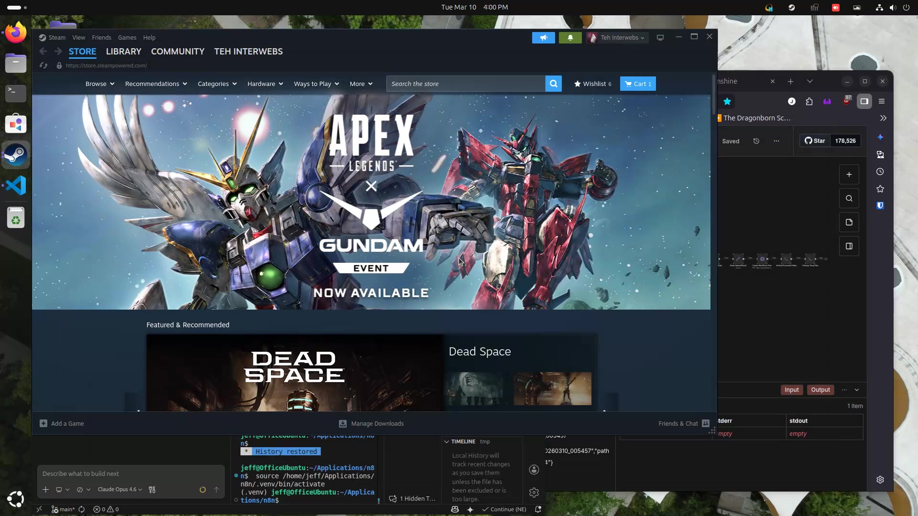This screenshot has width=918, height=516.
Task: Open a new tab with the plus icon
Action: [x=791, y=81]
